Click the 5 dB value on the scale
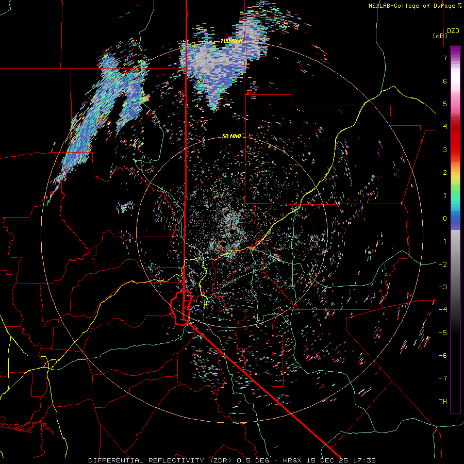Image resolution: width=464 pixels, height=464 pixels. 445,104
